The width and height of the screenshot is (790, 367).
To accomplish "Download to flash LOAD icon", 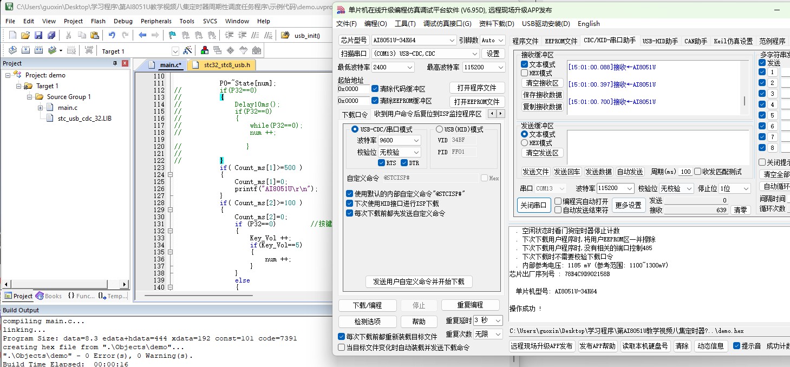I will [x=89, y=50].
